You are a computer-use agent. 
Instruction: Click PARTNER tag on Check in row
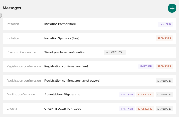(x=127, y=109)
